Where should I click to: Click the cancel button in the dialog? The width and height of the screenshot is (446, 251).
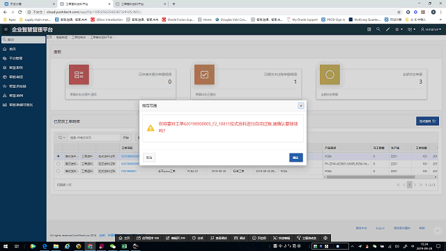(149, 158)
